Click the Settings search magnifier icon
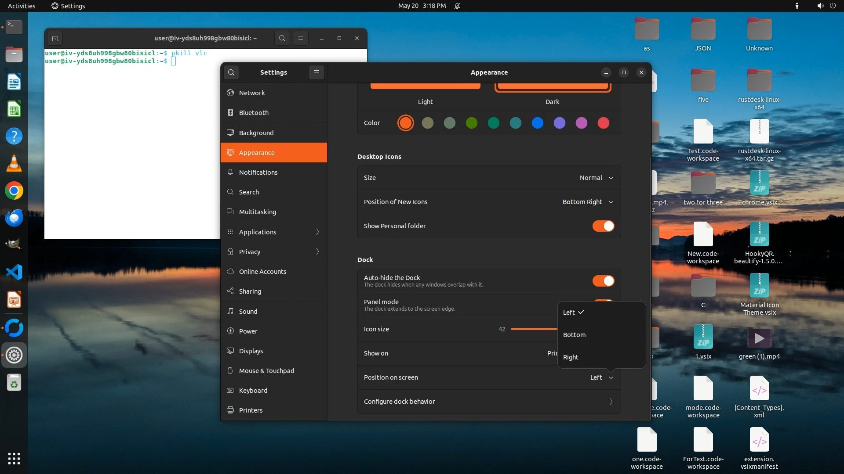Screen dimensions: 844x474 [231, 72]
